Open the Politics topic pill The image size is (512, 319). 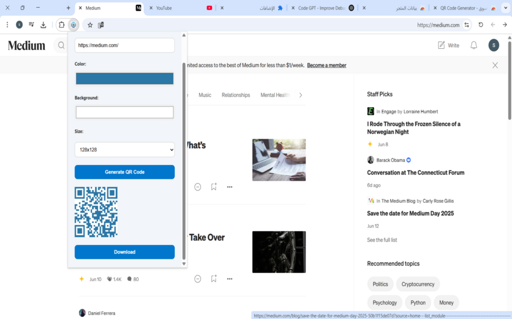click(381, 284)
